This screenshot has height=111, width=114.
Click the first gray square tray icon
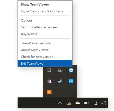point(49,70)
